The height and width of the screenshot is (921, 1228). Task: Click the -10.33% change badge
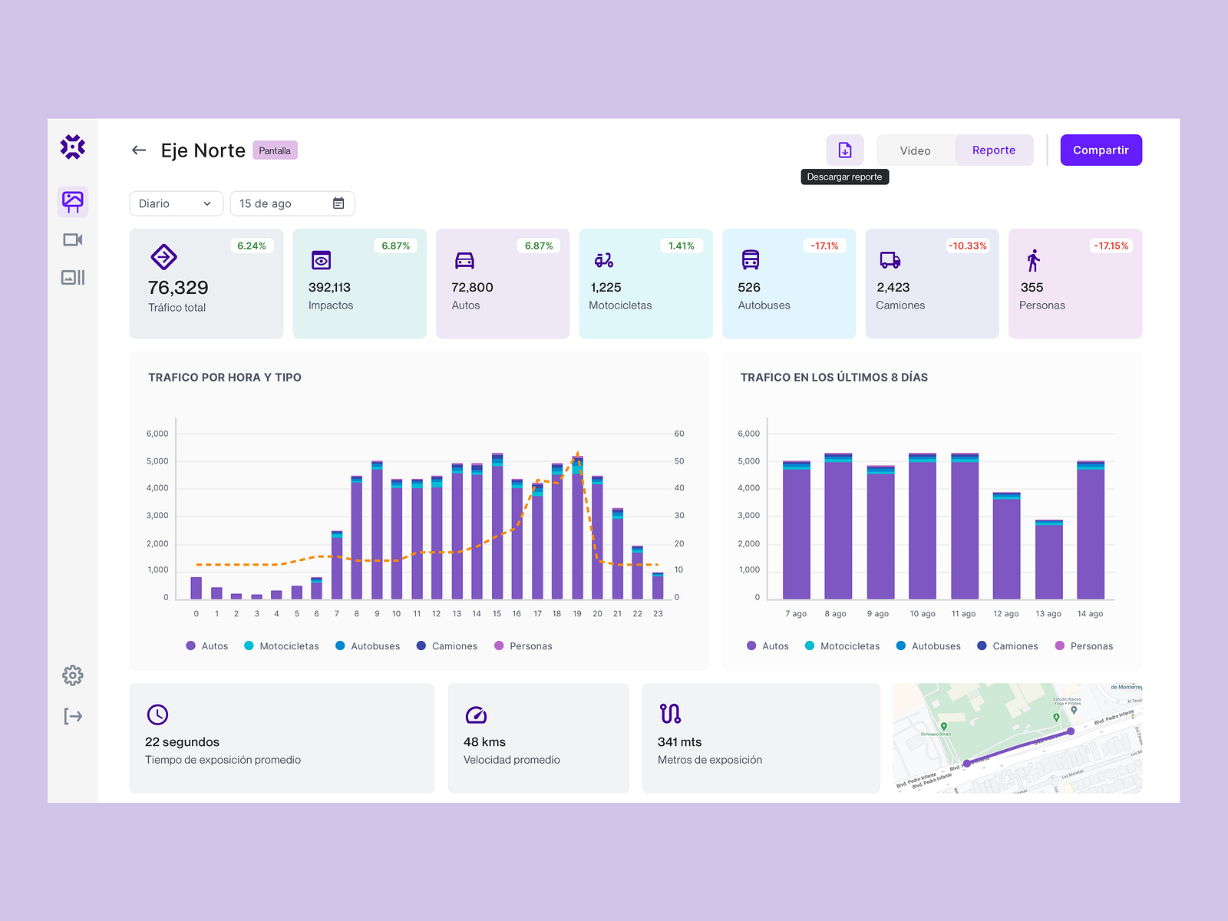point(968,246)
